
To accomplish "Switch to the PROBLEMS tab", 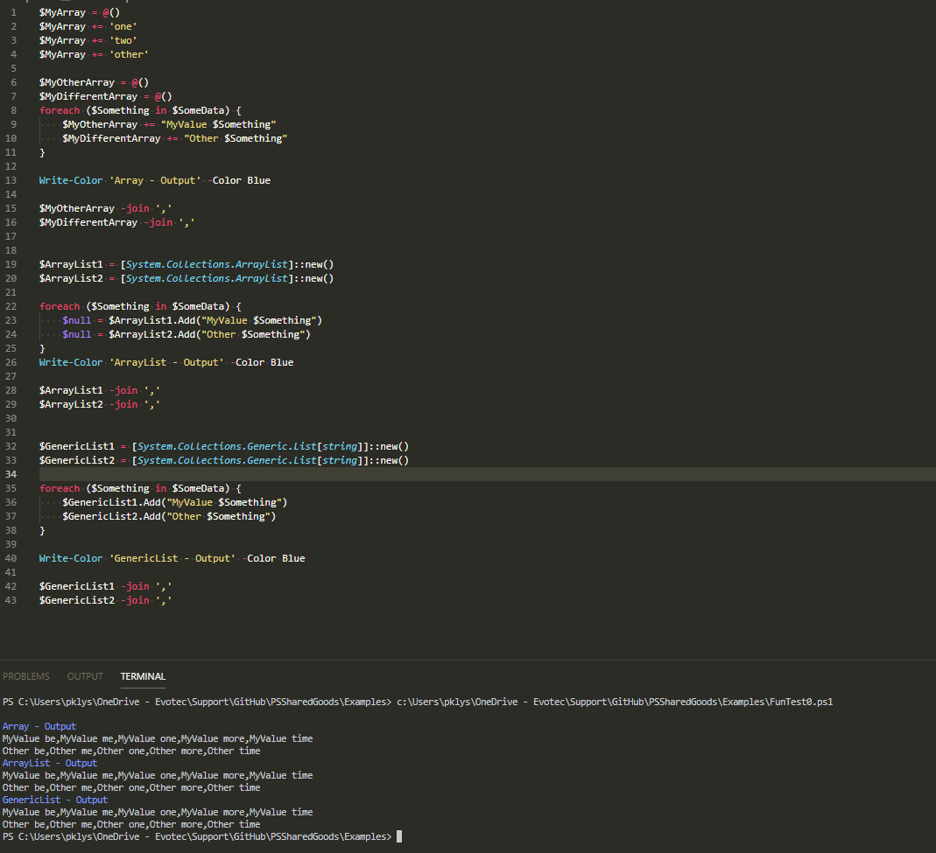I will (26, 675).
